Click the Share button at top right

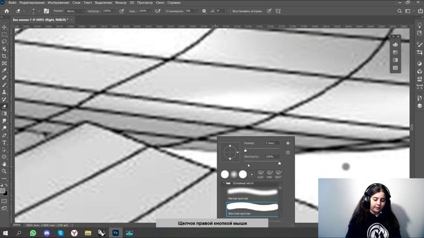pos(420,11)
